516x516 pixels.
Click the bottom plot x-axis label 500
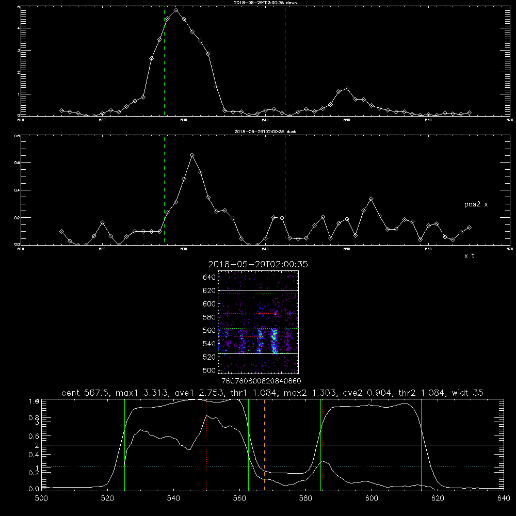41,498
